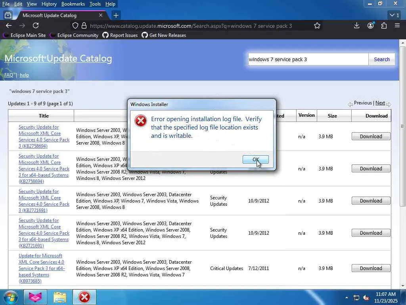
Task: Click the page vertical scrollbar
Action: [402, 127]
